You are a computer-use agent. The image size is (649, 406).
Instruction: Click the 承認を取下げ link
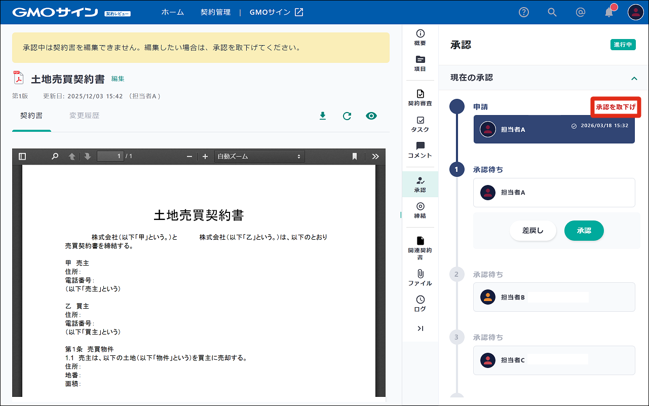click(616, 107)
